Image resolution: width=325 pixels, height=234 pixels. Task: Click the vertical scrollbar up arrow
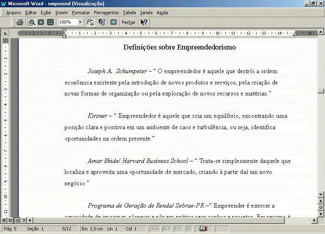(321, 32)
